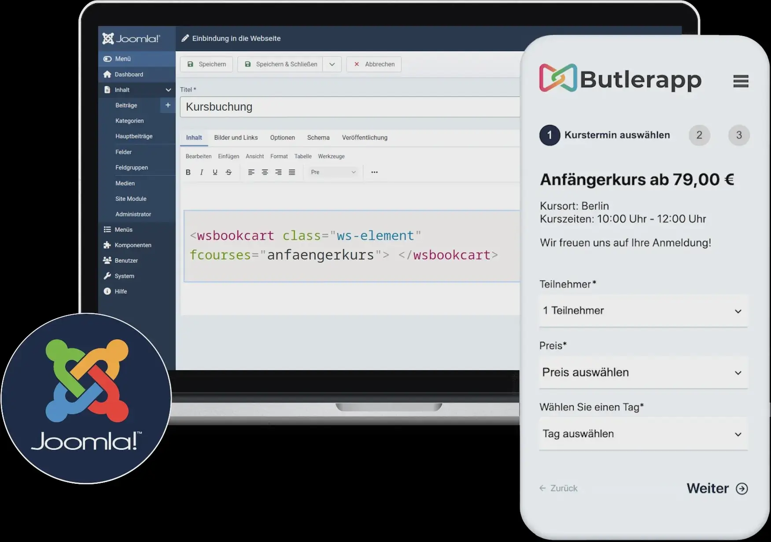Click the System wrench icon

pyautogui.click(x=107, y=276)
